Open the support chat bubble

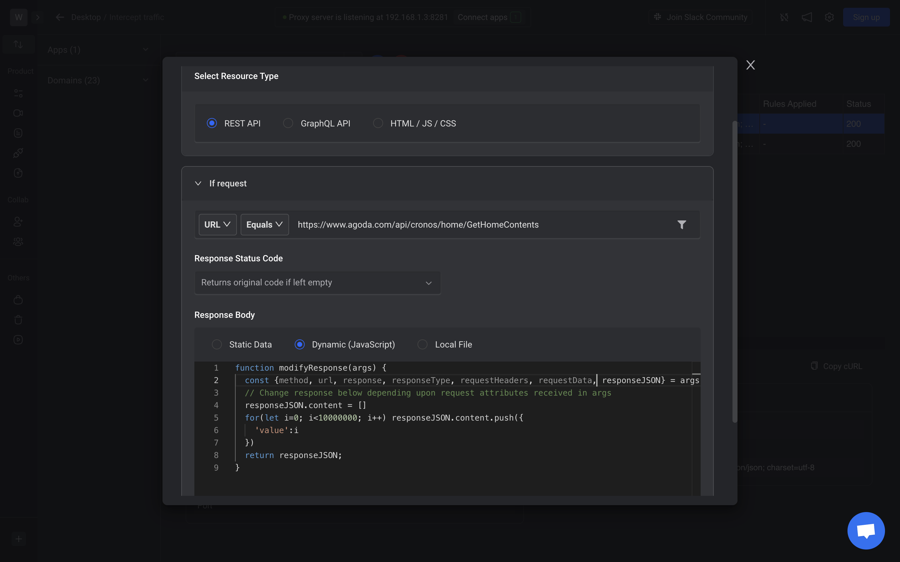point(866,530)
